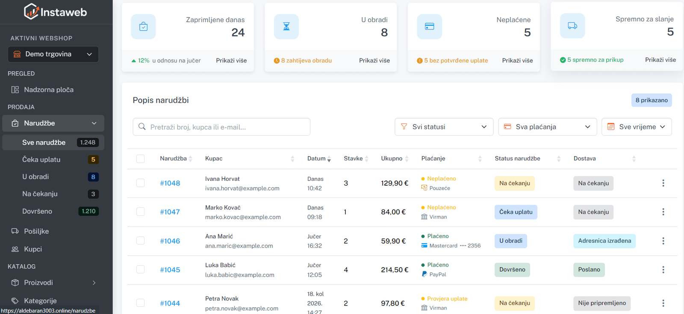Screen dimensions: 684x314
Task: Click the Adresnica izrađena delivery badge
Action: 604,241
